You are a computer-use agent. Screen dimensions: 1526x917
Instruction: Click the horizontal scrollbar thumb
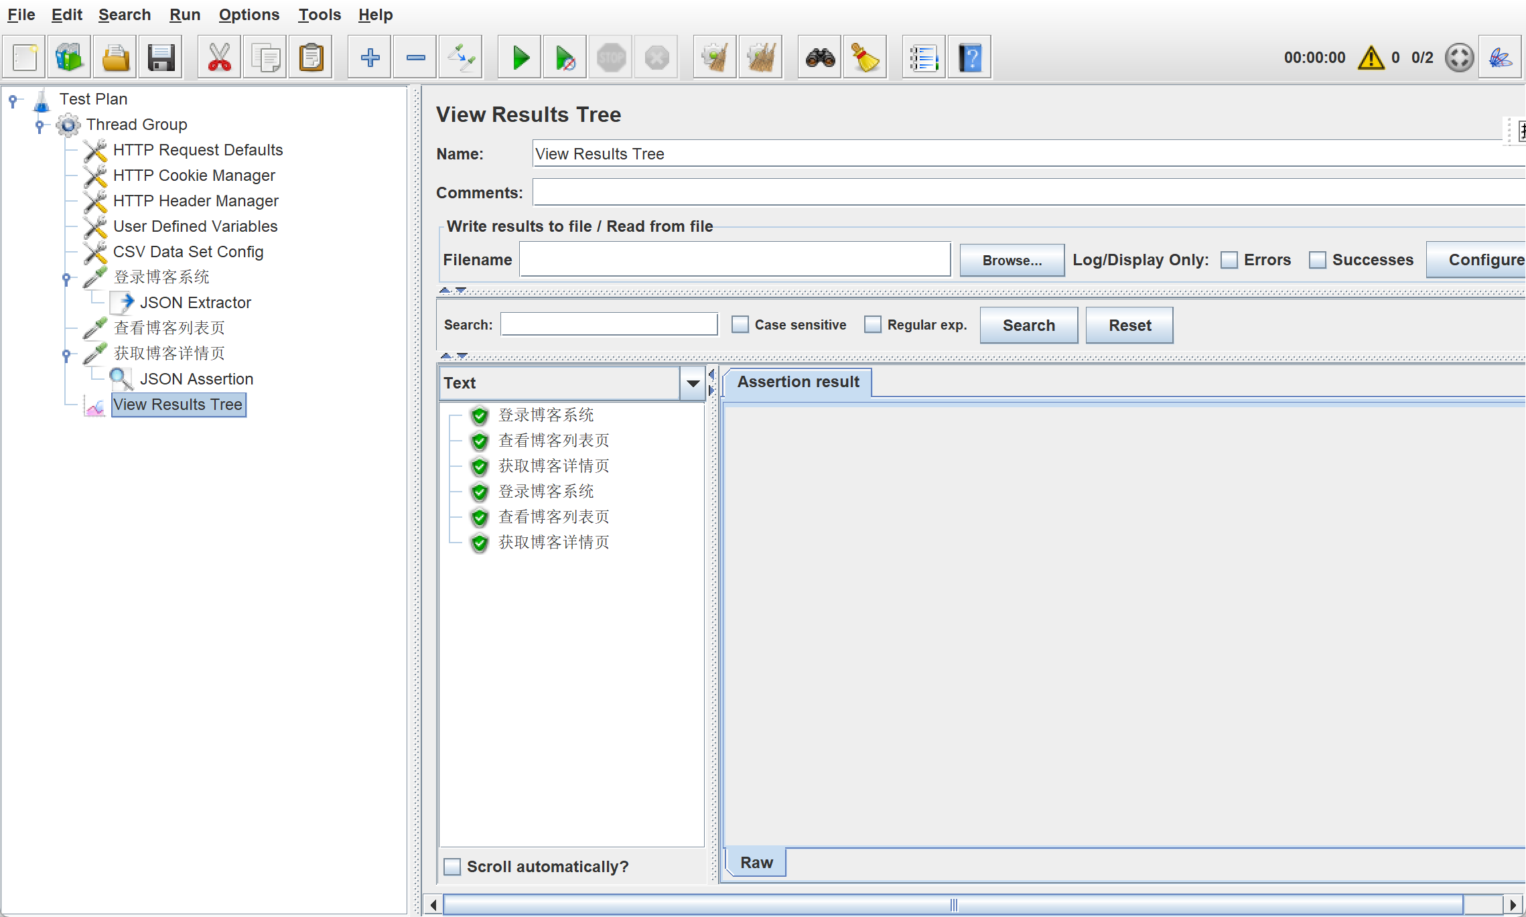[x=953, y=905]
